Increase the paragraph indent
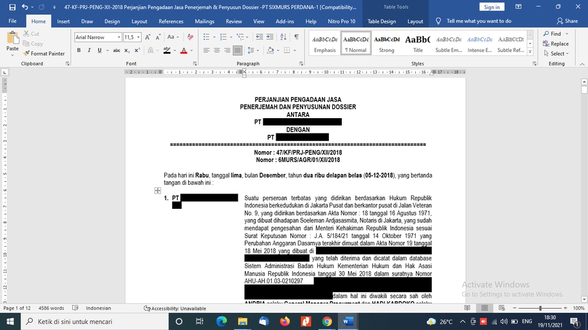The width and height of the screenshot is (588, 330). [x=269, y=37]
